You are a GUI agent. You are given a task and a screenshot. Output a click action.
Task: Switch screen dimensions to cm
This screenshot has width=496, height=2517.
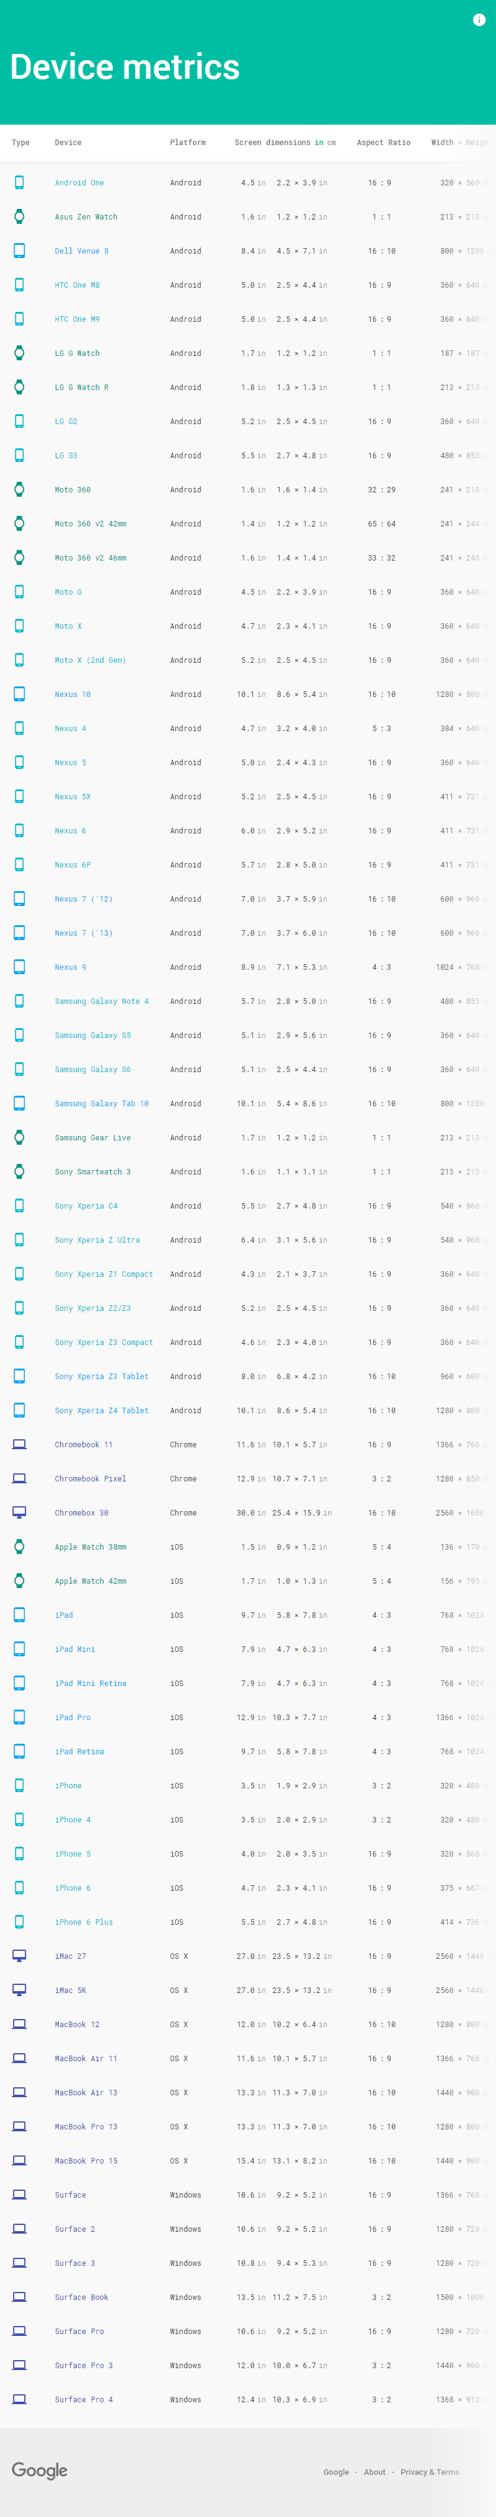(x=331, y=143)
